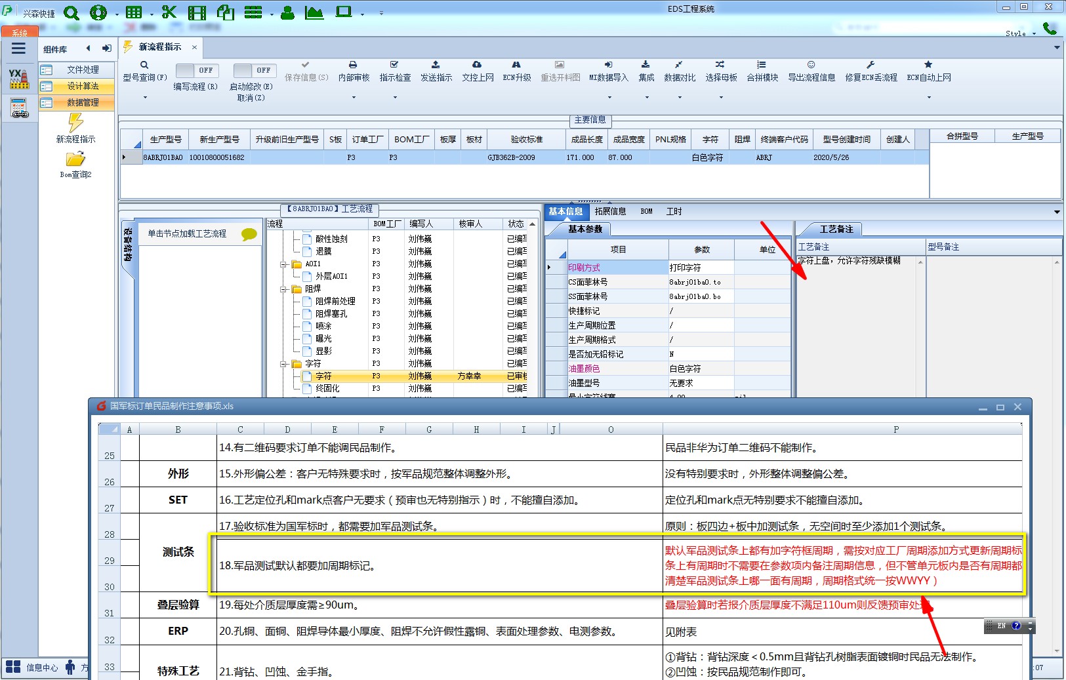Switch to 工时 tab
This screenshot has width=1066, height=680.
point(674,211)
